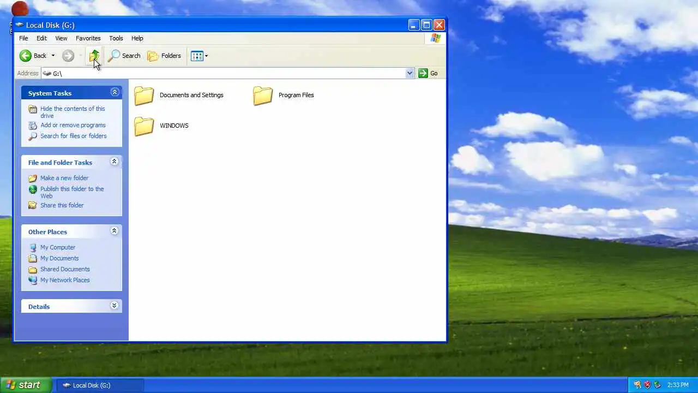The width and height of the screenshot is (698, 393).
Task: Open the View menu
Action: [61, 38]
